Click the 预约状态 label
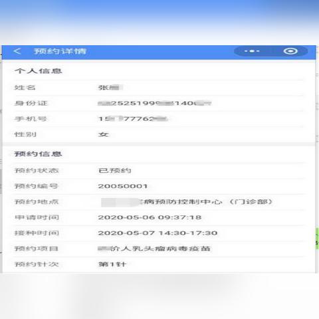This screenshot has width=319, height=319. point(37,171)
